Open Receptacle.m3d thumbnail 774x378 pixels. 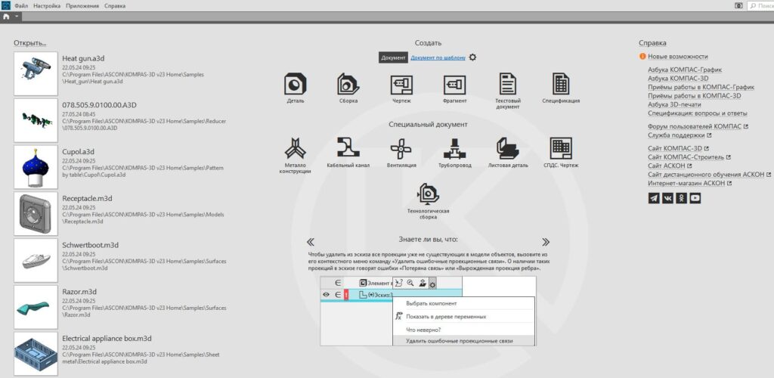point(36,214)
